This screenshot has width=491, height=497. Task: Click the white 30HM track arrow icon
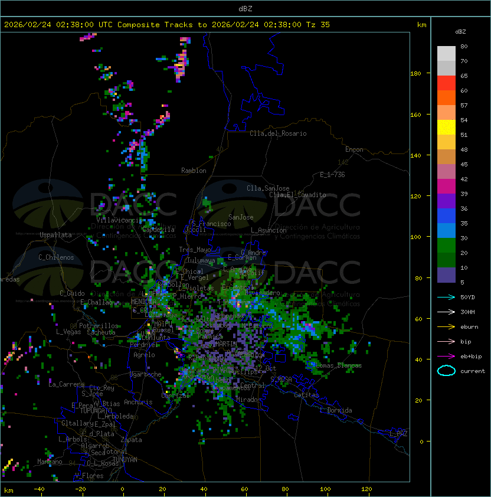pyautogui.click(x=446, y=312)
